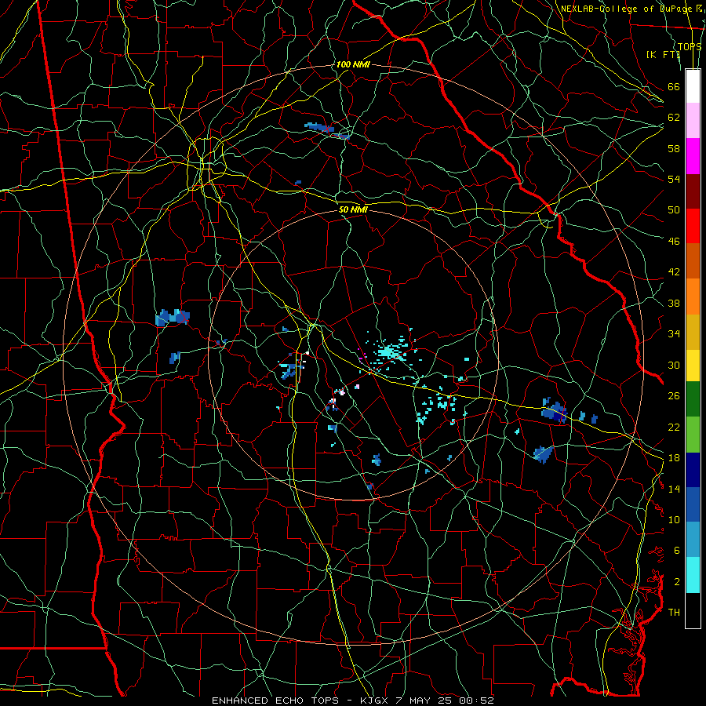Image resolution: width=706 pixels, height=706 pixels.
Task: Select the magenta 58 kft legend swatch
Action: (x=693, y=156)
